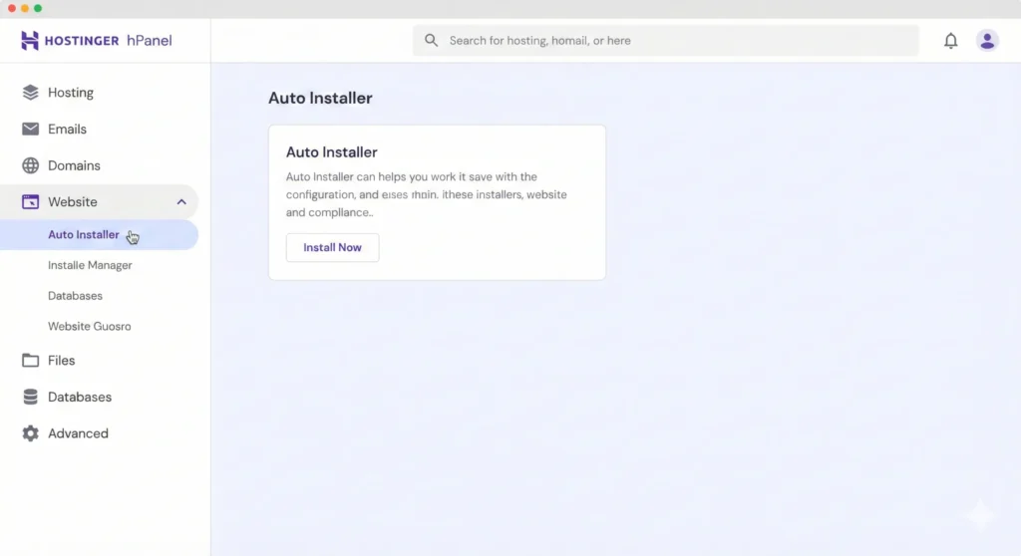Viewport: 1021px width, 556px height.
Task: Click the Emails envelope icon
Action: pos(31,130)
